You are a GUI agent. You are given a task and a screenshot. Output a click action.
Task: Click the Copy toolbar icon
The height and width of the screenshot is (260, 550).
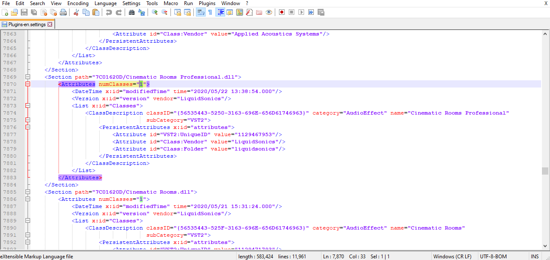[86, 12]
